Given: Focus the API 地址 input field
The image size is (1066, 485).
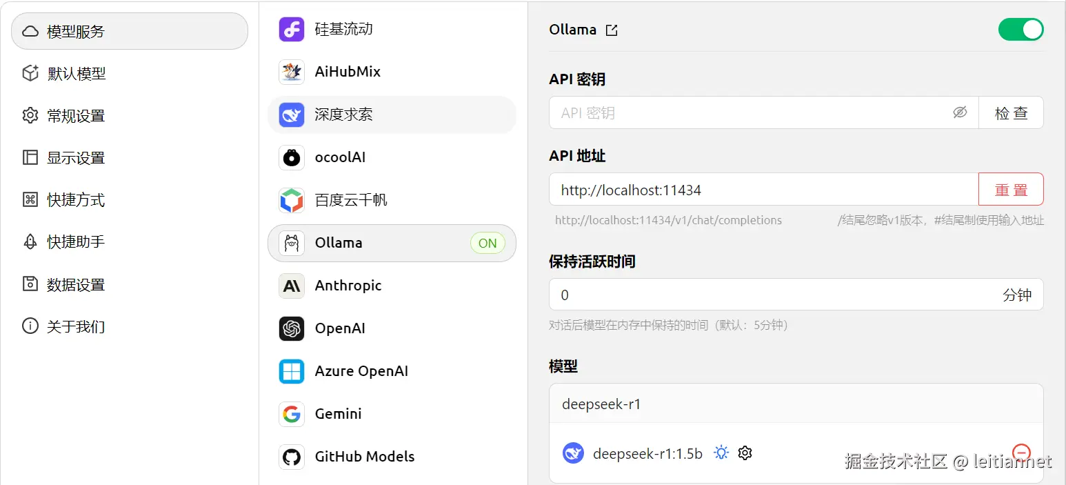Looking at the screenshot, I should (x=764, y=189).
